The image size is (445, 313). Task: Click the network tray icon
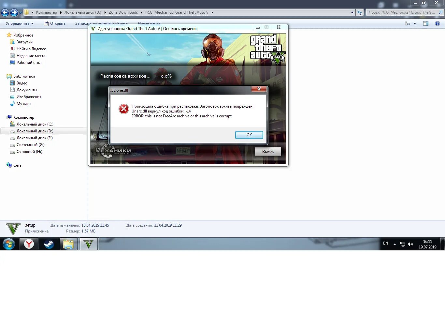[x=403, y=244]
